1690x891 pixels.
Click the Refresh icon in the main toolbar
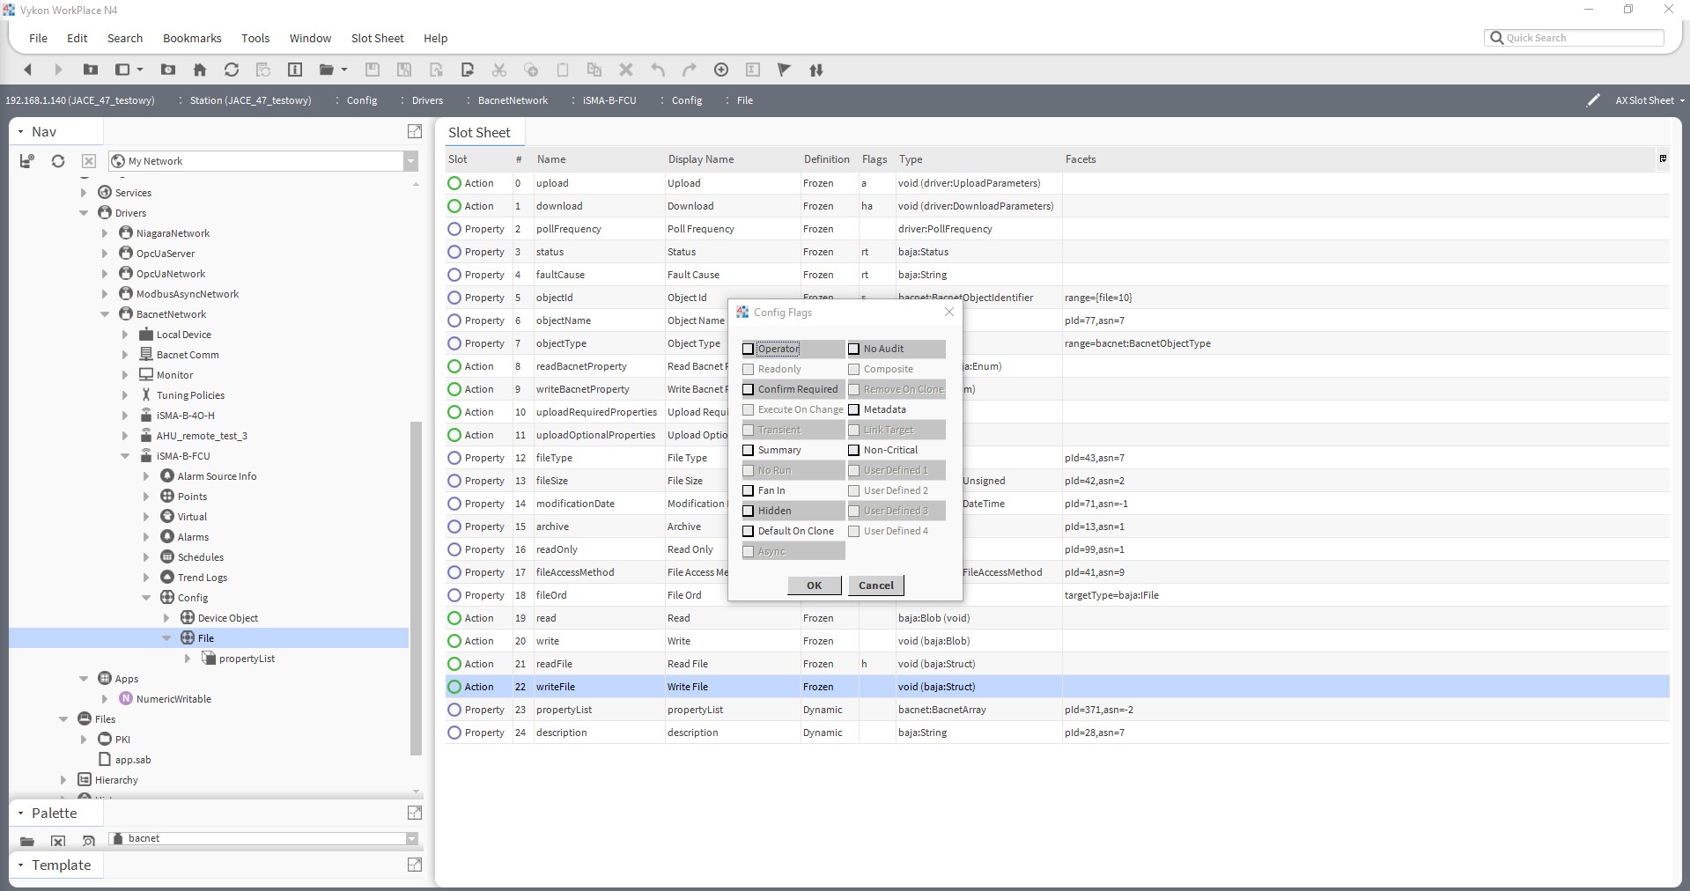tap(232, 70)
